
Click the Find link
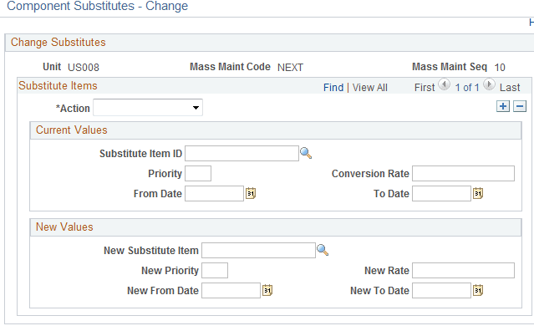[333, 88]
